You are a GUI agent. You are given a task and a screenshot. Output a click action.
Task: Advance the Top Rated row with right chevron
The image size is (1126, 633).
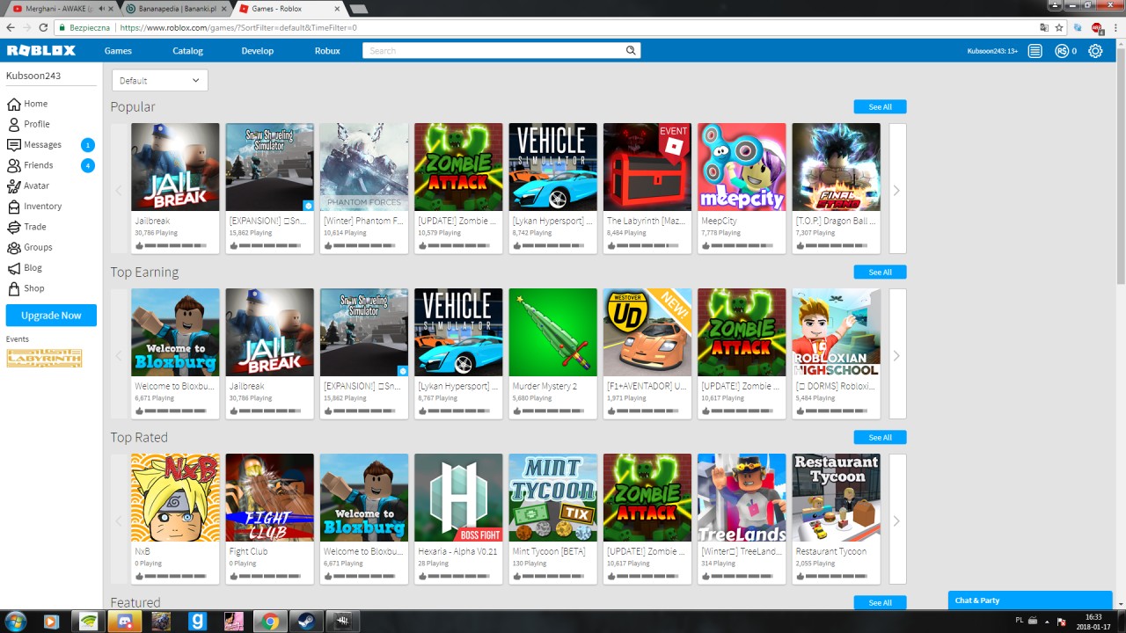pyautogui.click(x=897, y=520)
